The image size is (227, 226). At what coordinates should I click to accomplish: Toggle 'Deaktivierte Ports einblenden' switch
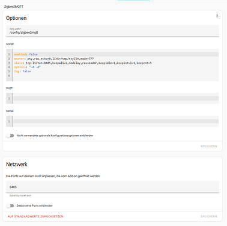[x=10, y=206]
